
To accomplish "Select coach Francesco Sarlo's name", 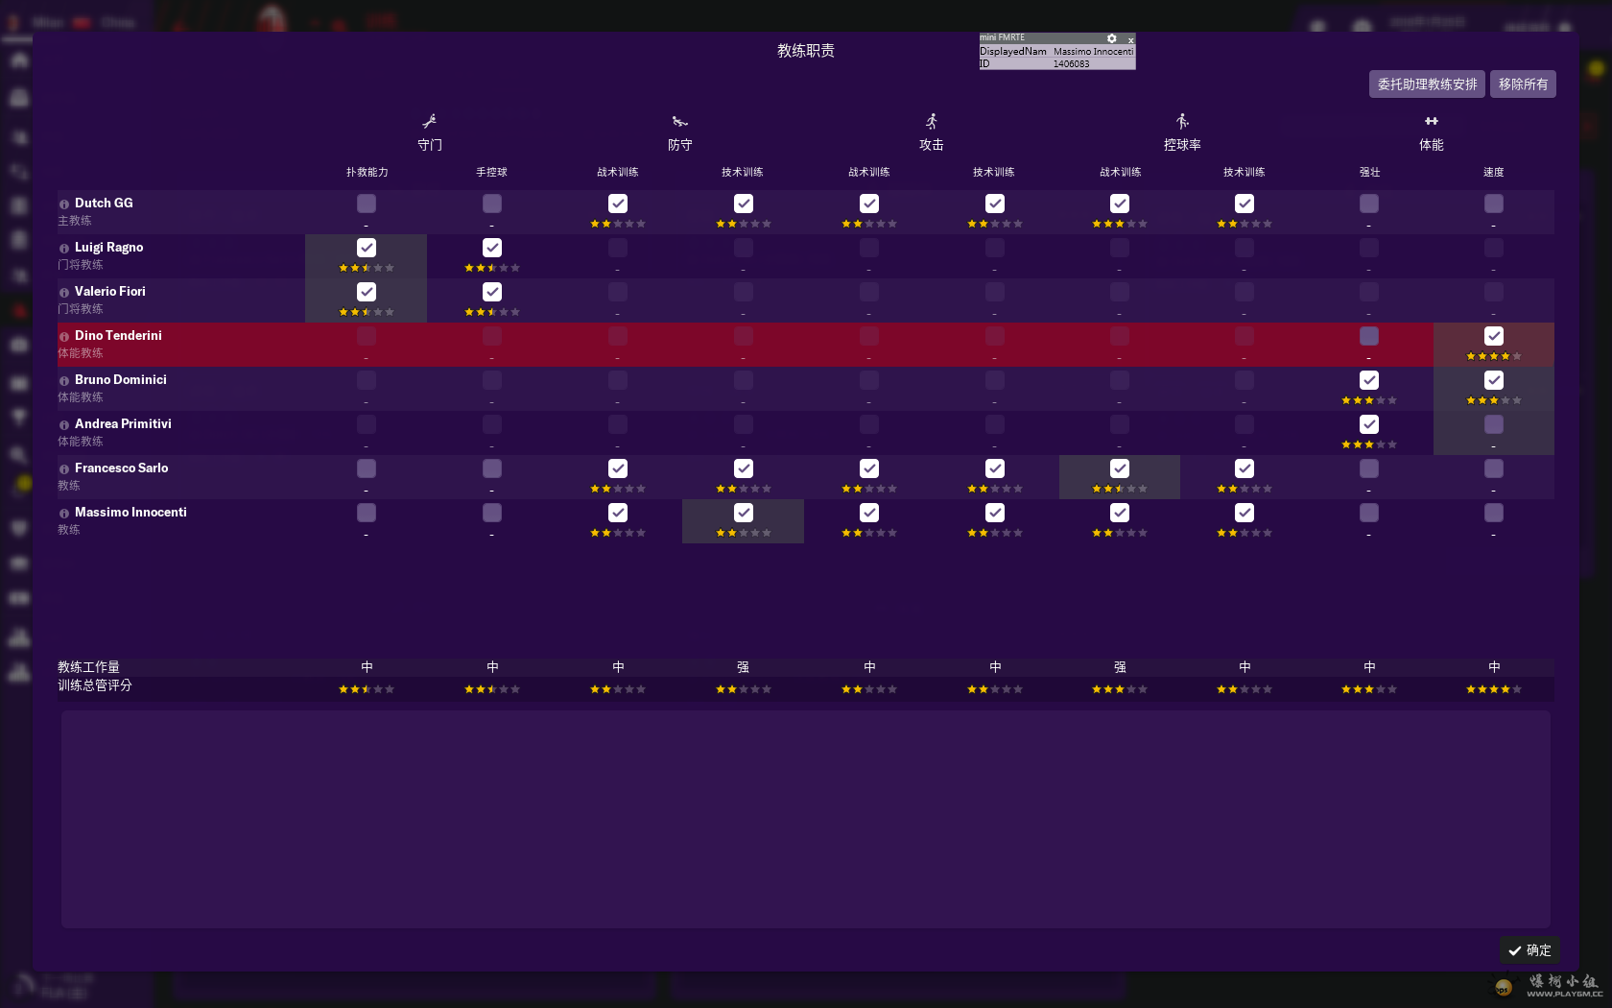I will pyautogui.click(x=121, y=468).
